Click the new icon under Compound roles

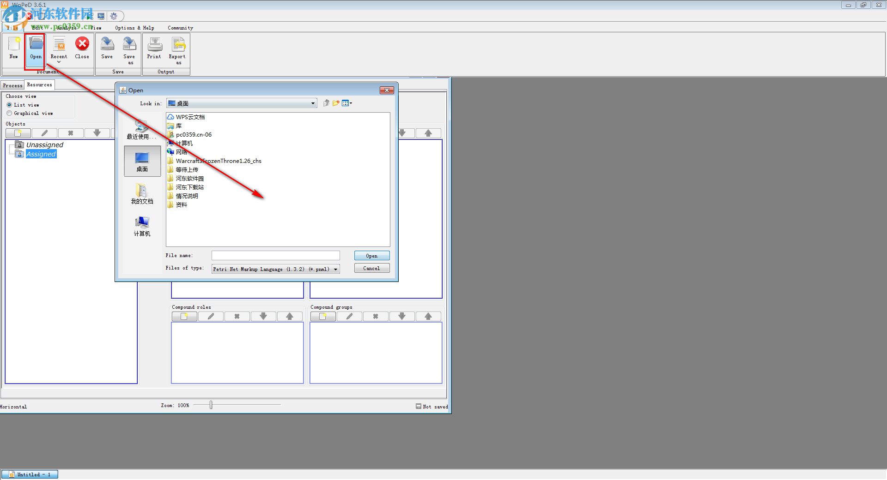tap(184, 316)
